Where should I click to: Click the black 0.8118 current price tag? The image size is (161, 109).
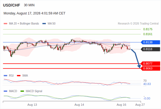point(150,49)
